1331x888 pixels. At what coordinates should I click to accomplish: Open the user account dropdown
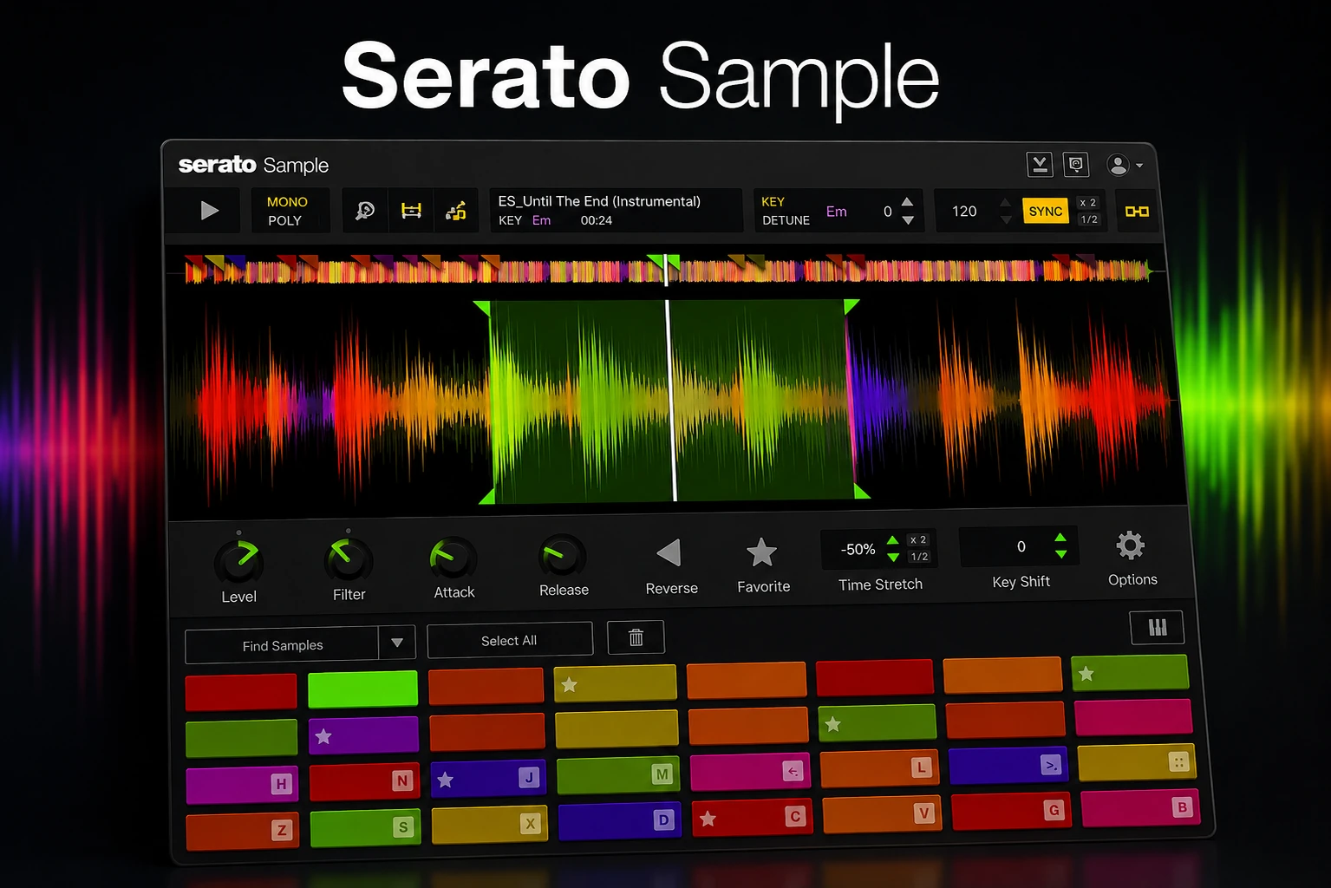point(1124,165)
